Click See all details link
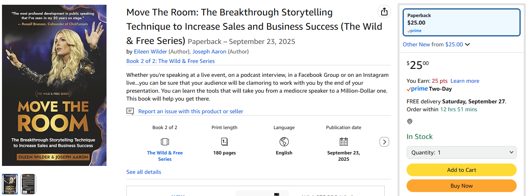The image size is (529, 196). click(x=144, y=172)
